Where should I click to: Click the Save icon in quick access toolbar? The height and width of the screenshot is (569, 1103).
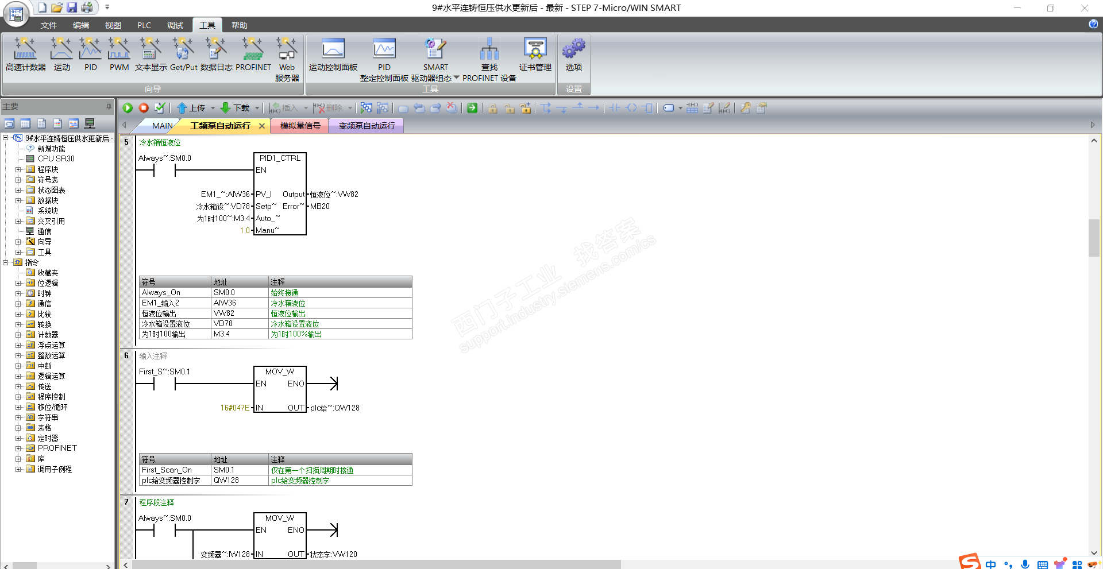[x=72, y=7]
